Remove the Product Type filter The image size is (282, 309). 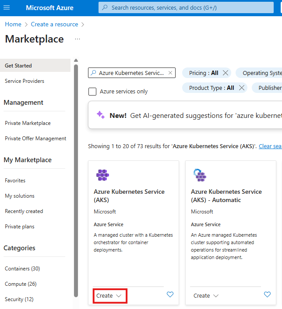point(242,88)
